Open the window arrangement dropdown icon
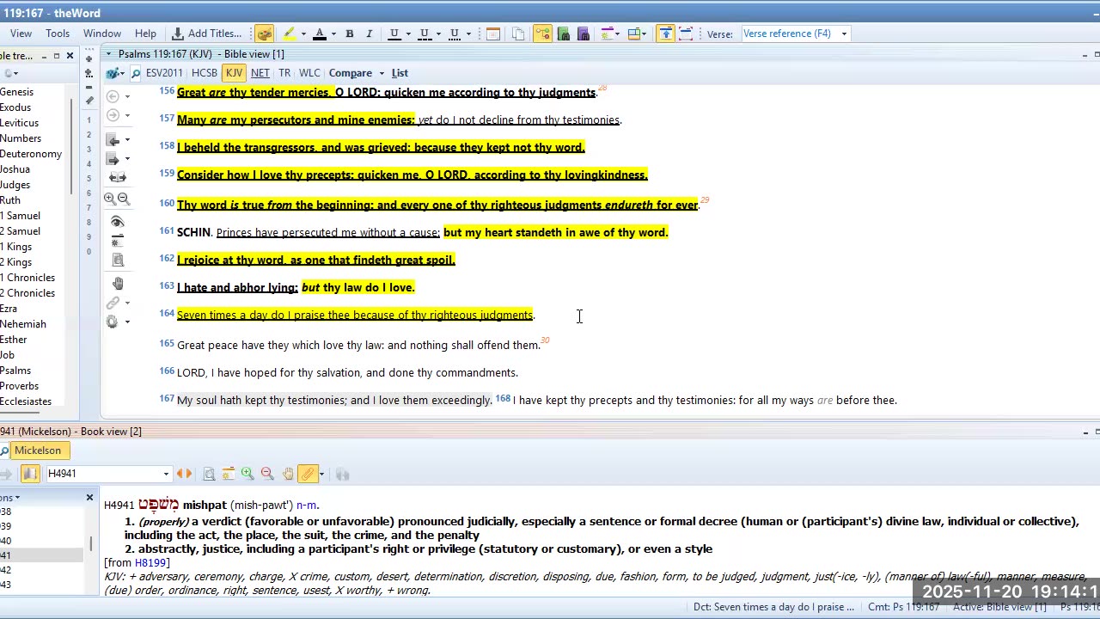1100x619 pixels. 637,34
